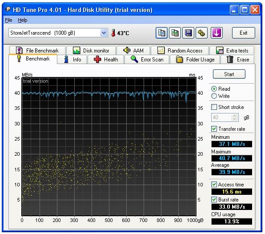The width and height of the screenshot is (265, 234).
Task: Increase the short stroke gB spinner
Action: click(234, 116)
